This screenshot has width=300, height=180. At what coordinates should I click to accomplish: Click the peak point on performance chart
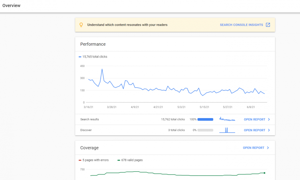[x=102, y=69]
